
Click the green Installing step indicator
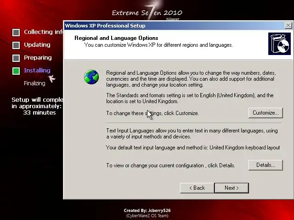tap(16, 71)
